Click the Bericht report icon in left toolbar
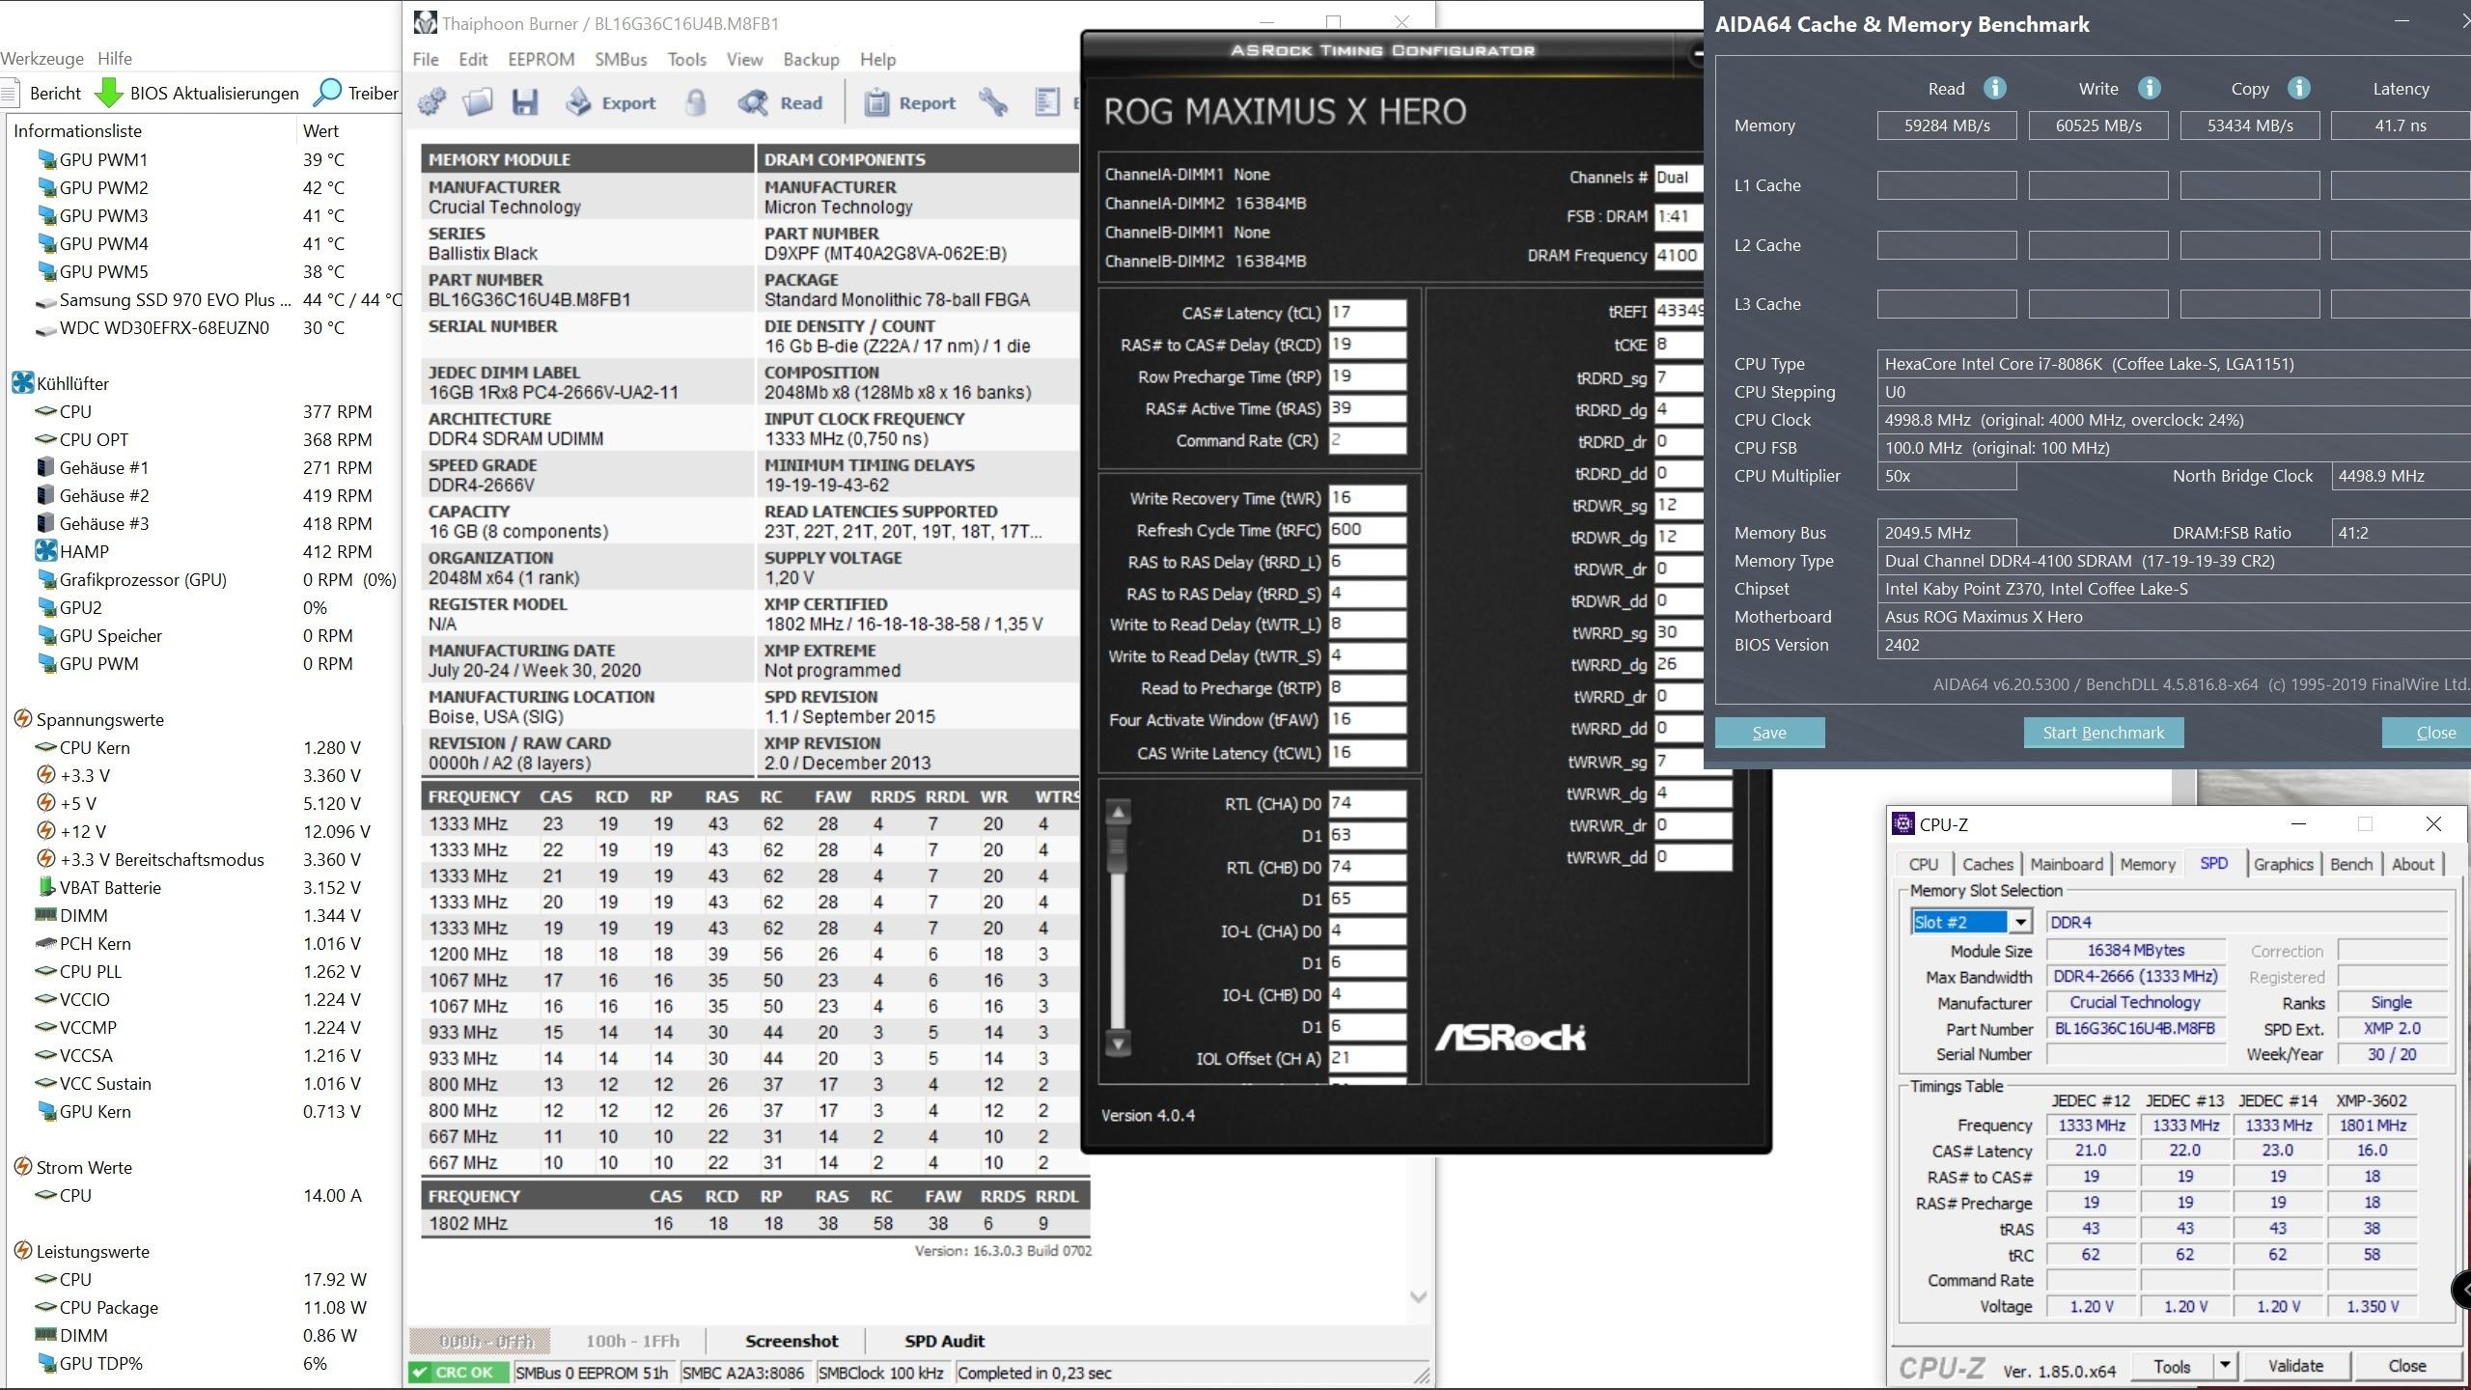The width and height of the screenshot is (2471, 1390). click(x=11, y=94)
